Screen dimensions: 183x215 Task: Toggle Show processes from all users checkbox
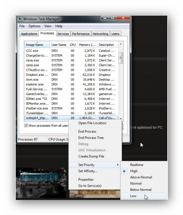(x=26, y=125)
